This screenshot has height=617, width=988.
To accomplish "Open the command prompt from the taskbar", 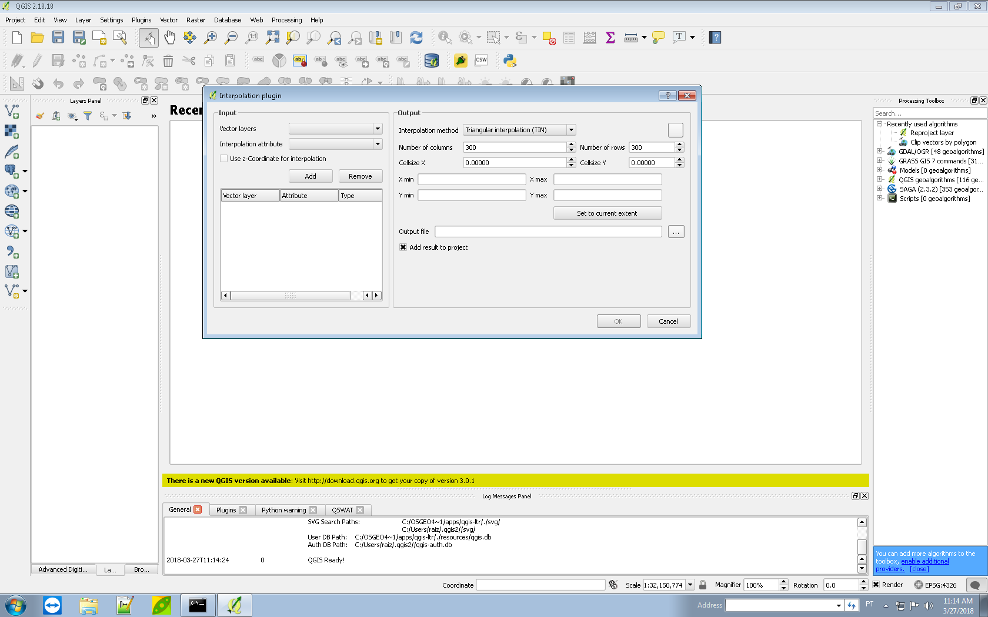I will click(198, 605).
